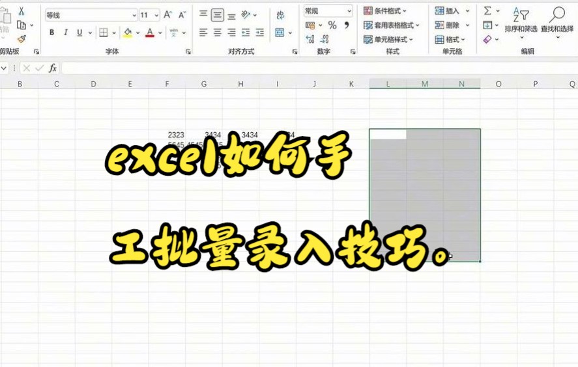The width and height of the screenshot is (578, 367).
Task: Decrease font size with the smaller A icon
Action: [x=182, y=15]
